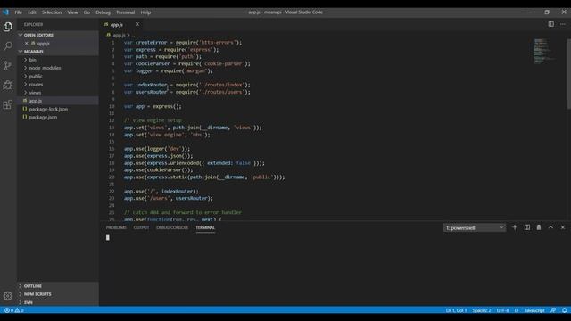Image resolution: width=571 pixels, height=321 pixels.
Task: Change UTF-8 encoding in status bar
Action: tap(503, 310)
